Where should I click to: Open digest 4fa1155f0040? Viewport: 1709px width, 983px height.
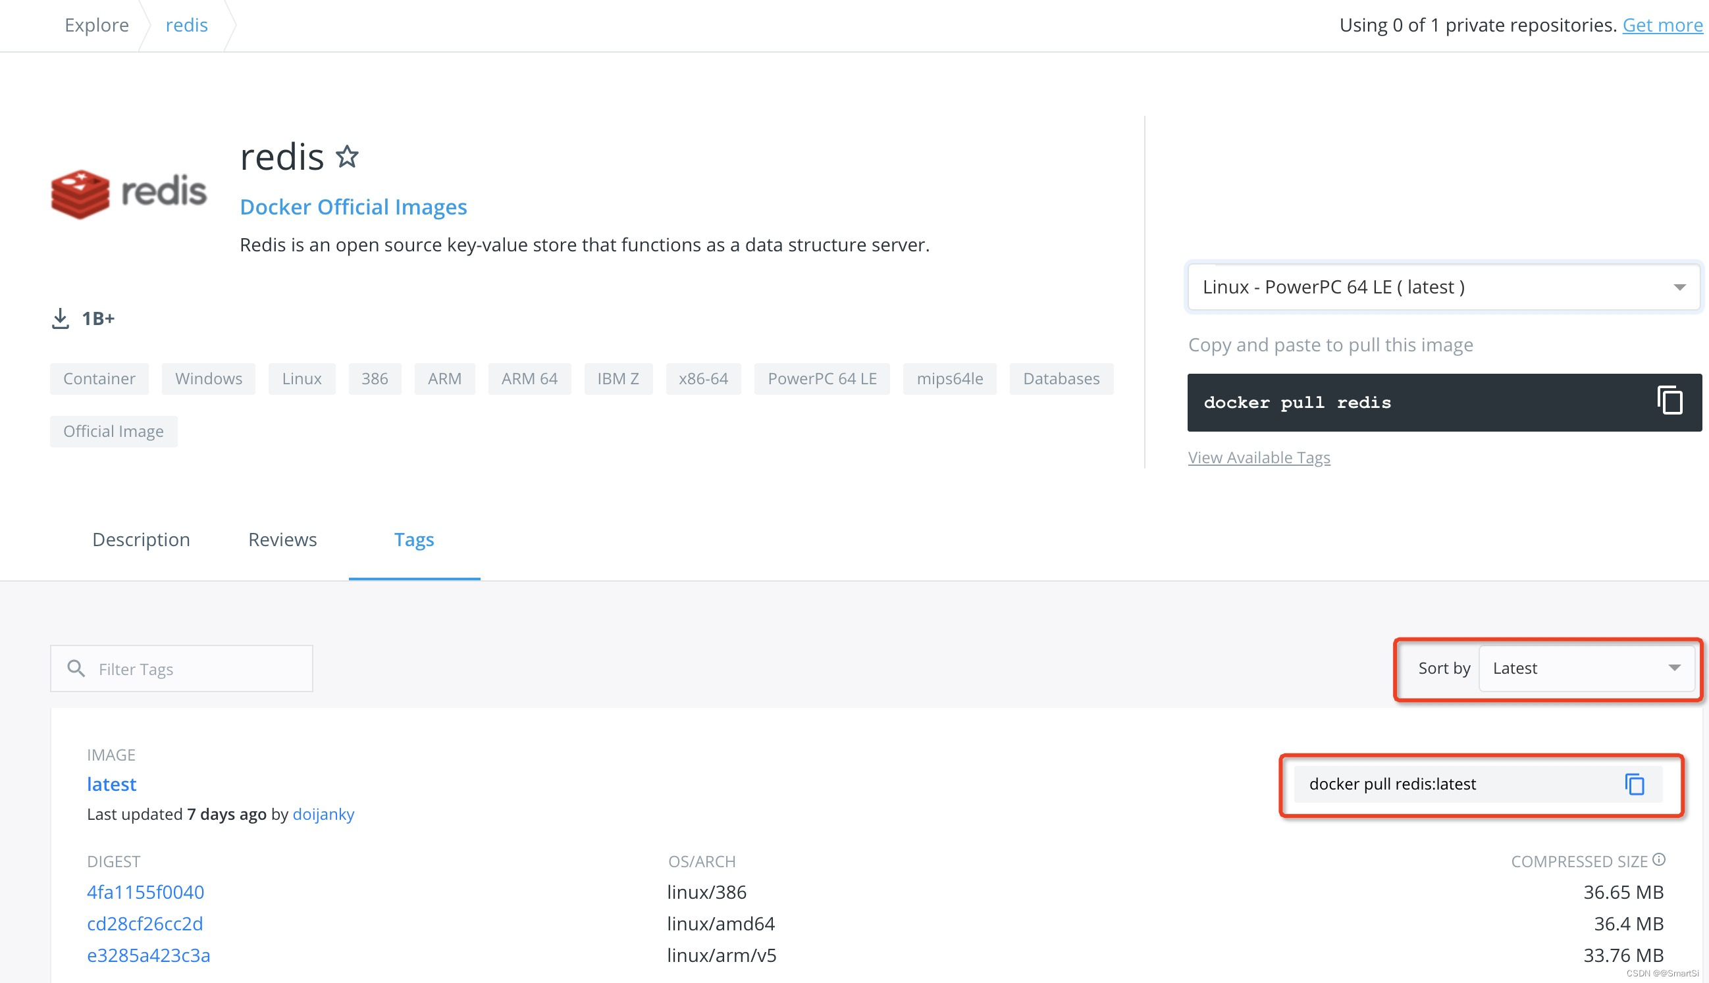(x=145, y=892)
